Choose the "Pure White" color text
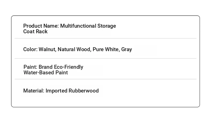The width and height of the screenshot is (210, 121). (106, 49)
